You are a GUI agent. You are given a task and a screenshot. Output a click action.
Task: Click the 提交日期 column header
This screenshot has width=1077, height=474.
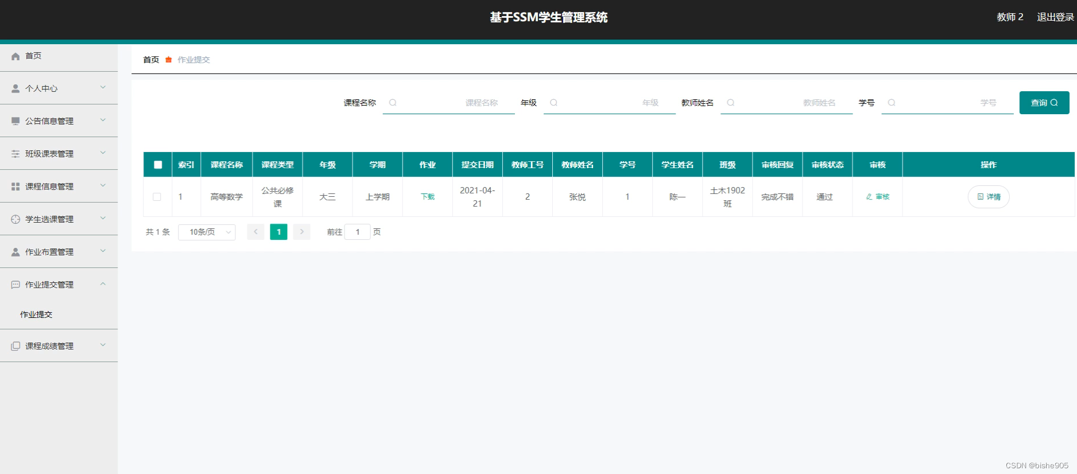pos(478,165)
